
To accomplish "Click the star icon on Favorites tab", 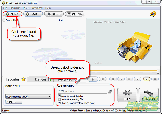I will click(x=24, y=79).
